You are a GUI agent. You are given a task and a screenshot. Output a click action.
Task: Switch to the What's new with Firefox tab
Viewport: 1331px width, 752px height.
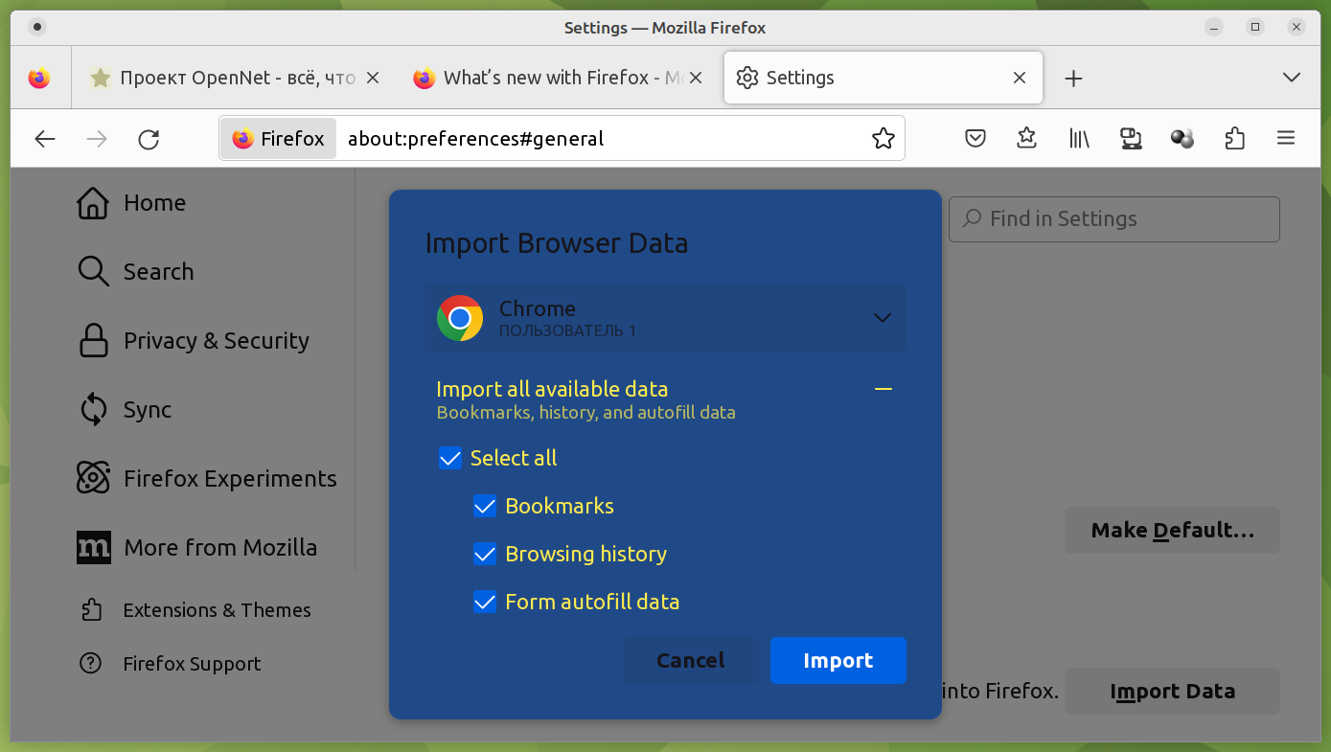coord(558,79)
